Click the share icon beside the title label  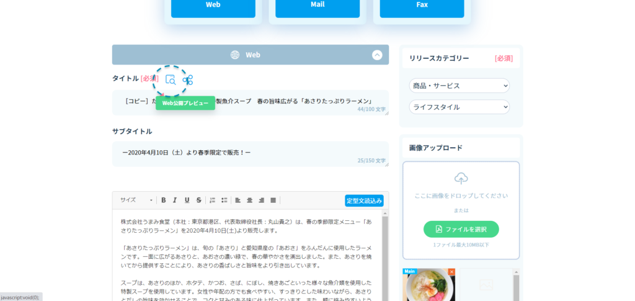coord(188,80)
